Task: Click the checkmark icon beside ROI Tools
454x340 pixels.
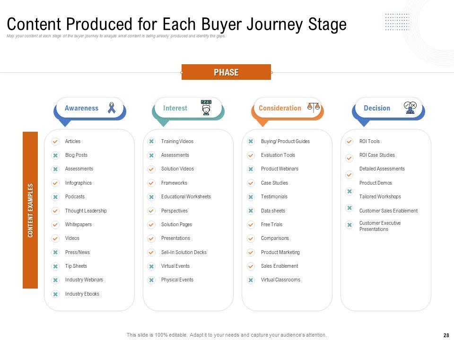Action: click(349, 141)
